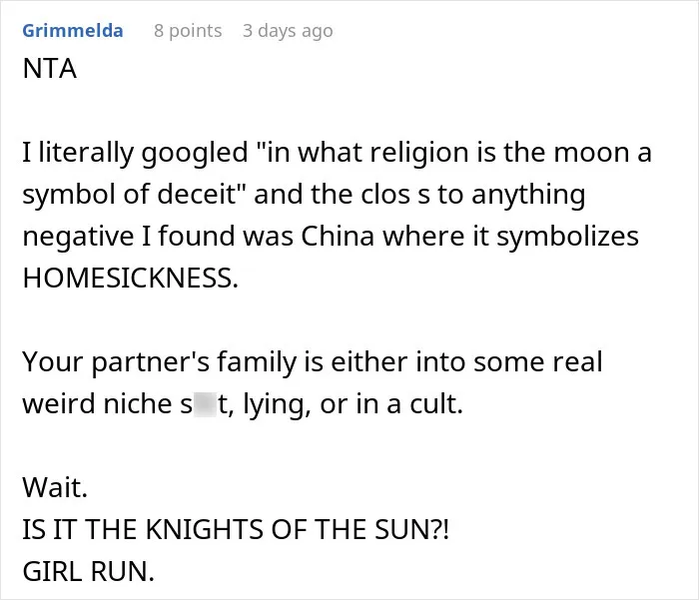
Task: Click the phrase symbol of deceit
Action: pos(129,195)
